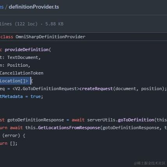Click the gotoDefinitionResponse variable declaration
Image resolution: width=167 pixels, height=167 pixels.
[x=36, y=120]
